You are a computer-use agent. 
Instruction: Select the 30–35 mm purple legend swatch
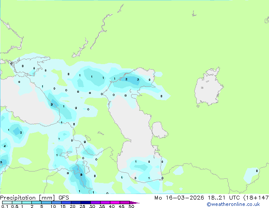pos(95,202)
